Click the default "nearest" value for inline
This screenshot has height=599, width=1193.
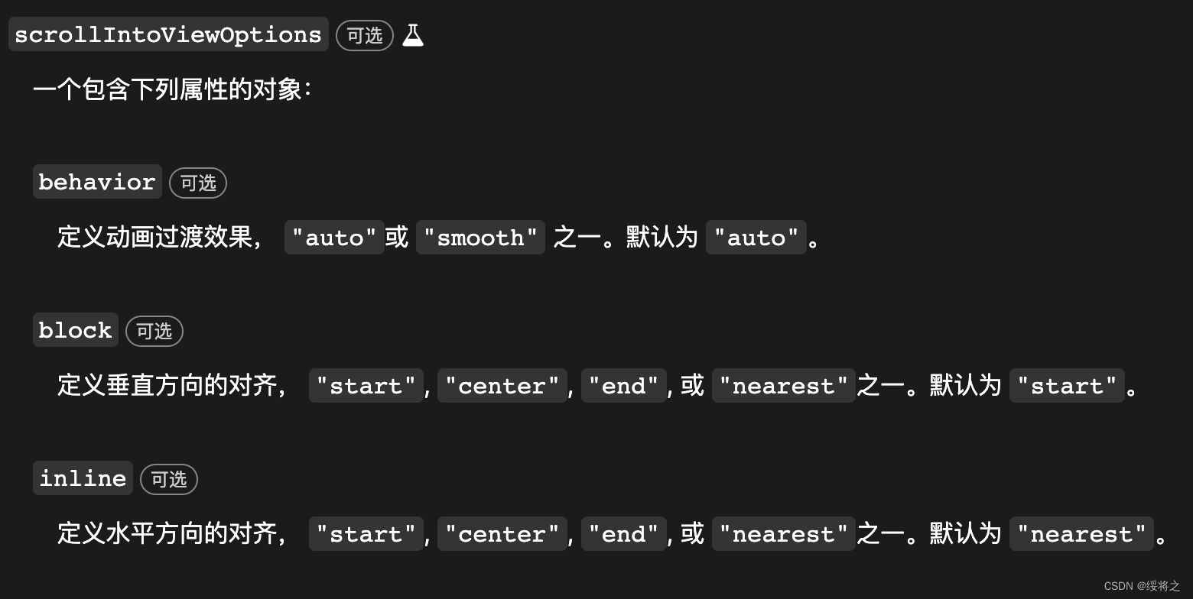(x=1081, y=534)
